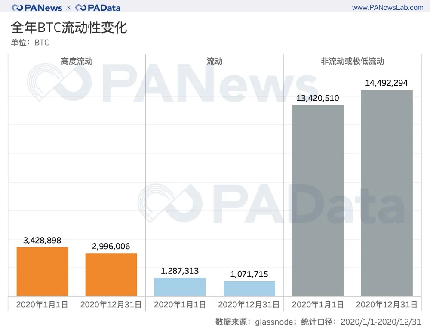Click the 2020年12月31日 label under 高度流动
Screen dimensions: 430x331
click(x=111, y=304)
